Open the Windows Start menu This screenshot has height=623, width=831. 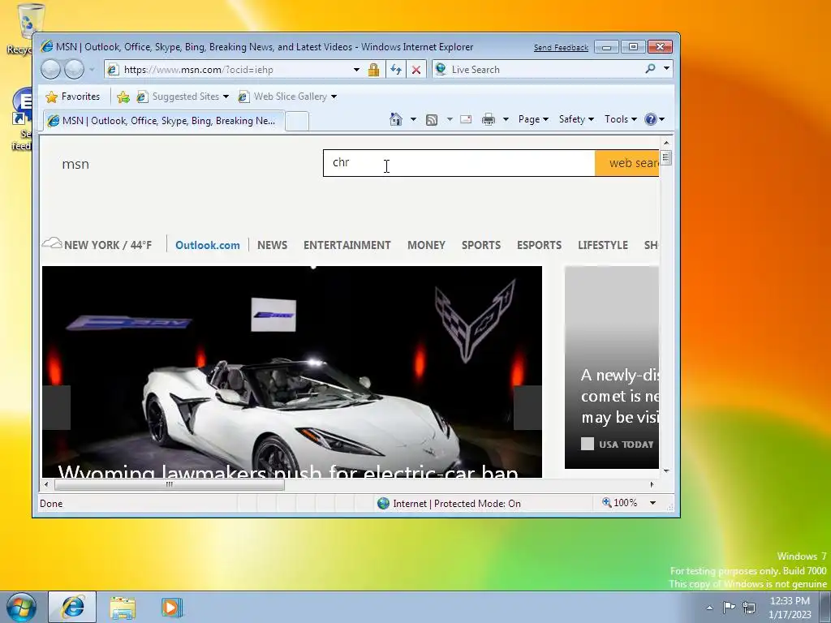20,607
